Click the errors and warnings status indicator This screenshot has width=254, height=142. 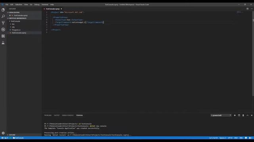point(4,138)
